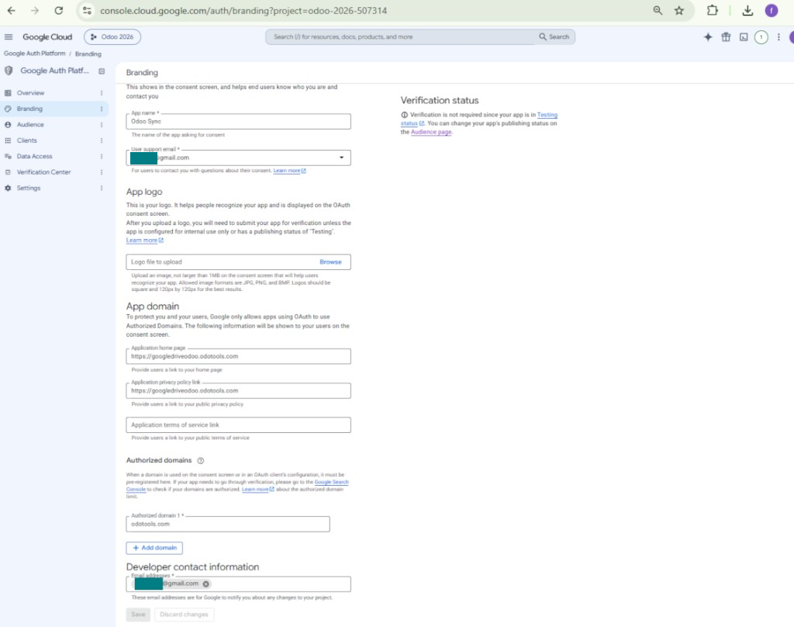
Task: Collapse the Google Auth Platform side panel icon
Action: 102,71
